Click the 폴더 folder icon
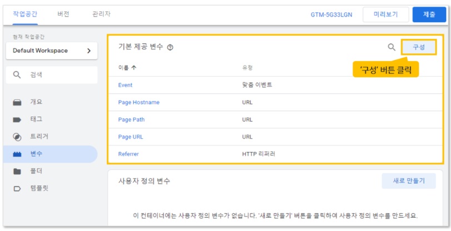 pos(17,172)
